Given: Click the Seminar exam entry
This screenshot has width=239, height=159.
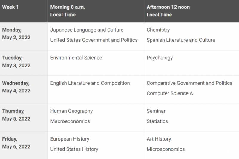Looking at the screenshot, I should pos(156,111).
